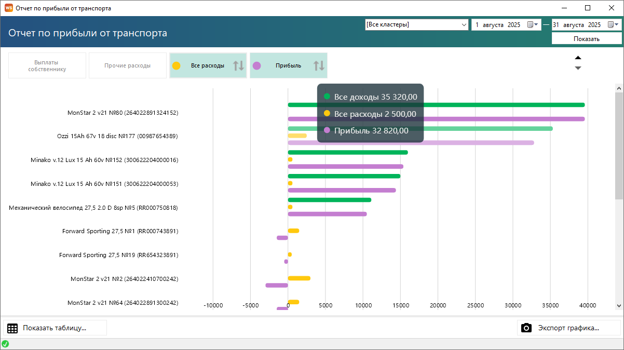Viewport: 624px width, 350px height.
Task: Click the green status check icon
Action: click(x=5, y=344)
